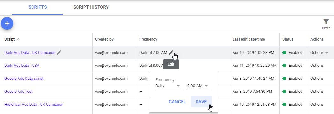
Task: Cancel the frequency edit popup
Action: [x=177, y=102]
